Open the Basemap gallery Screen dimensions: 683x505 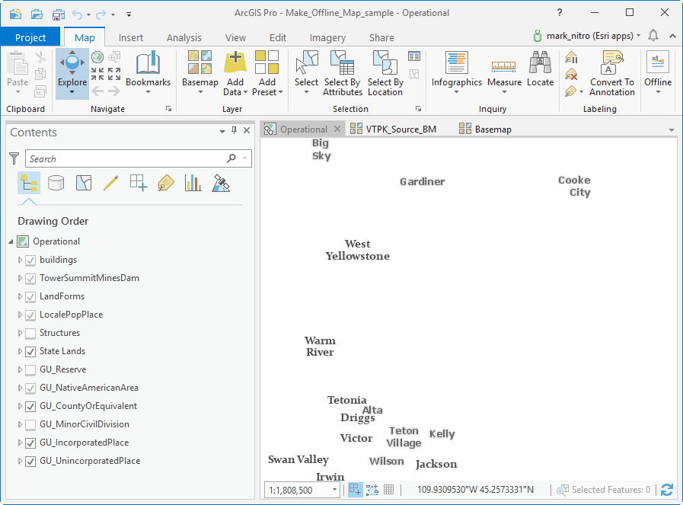pyautogui.click(x=200, y=72)
